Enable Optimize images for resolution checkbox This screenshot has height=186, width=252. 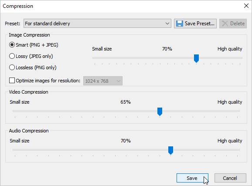[x=12, y=81]
